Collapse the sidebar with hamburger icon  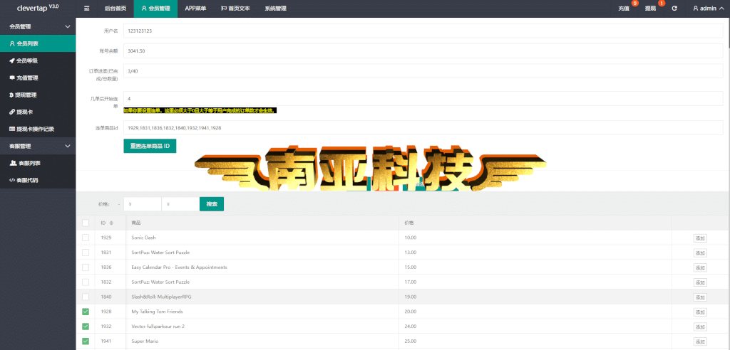(x=86, y=9)
